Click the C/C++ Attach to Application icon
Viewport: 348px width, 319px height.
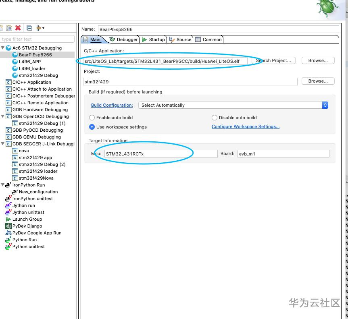pyautogui.click(x=8, y=89)
